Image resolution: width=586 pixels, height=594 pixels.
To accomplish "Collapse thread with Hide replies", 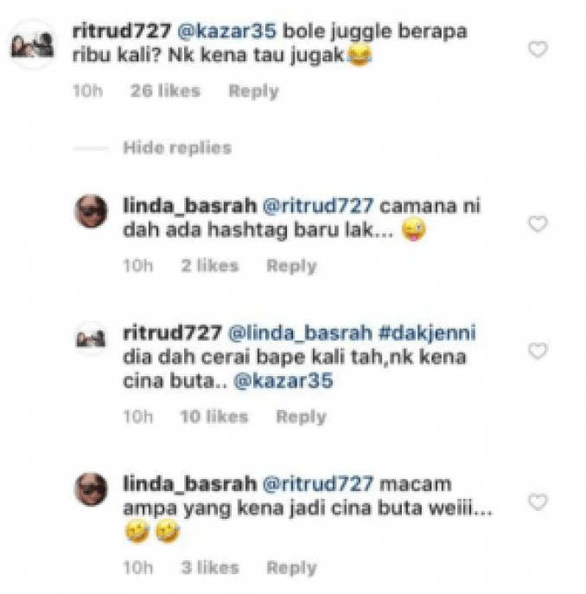I will 177,148.
